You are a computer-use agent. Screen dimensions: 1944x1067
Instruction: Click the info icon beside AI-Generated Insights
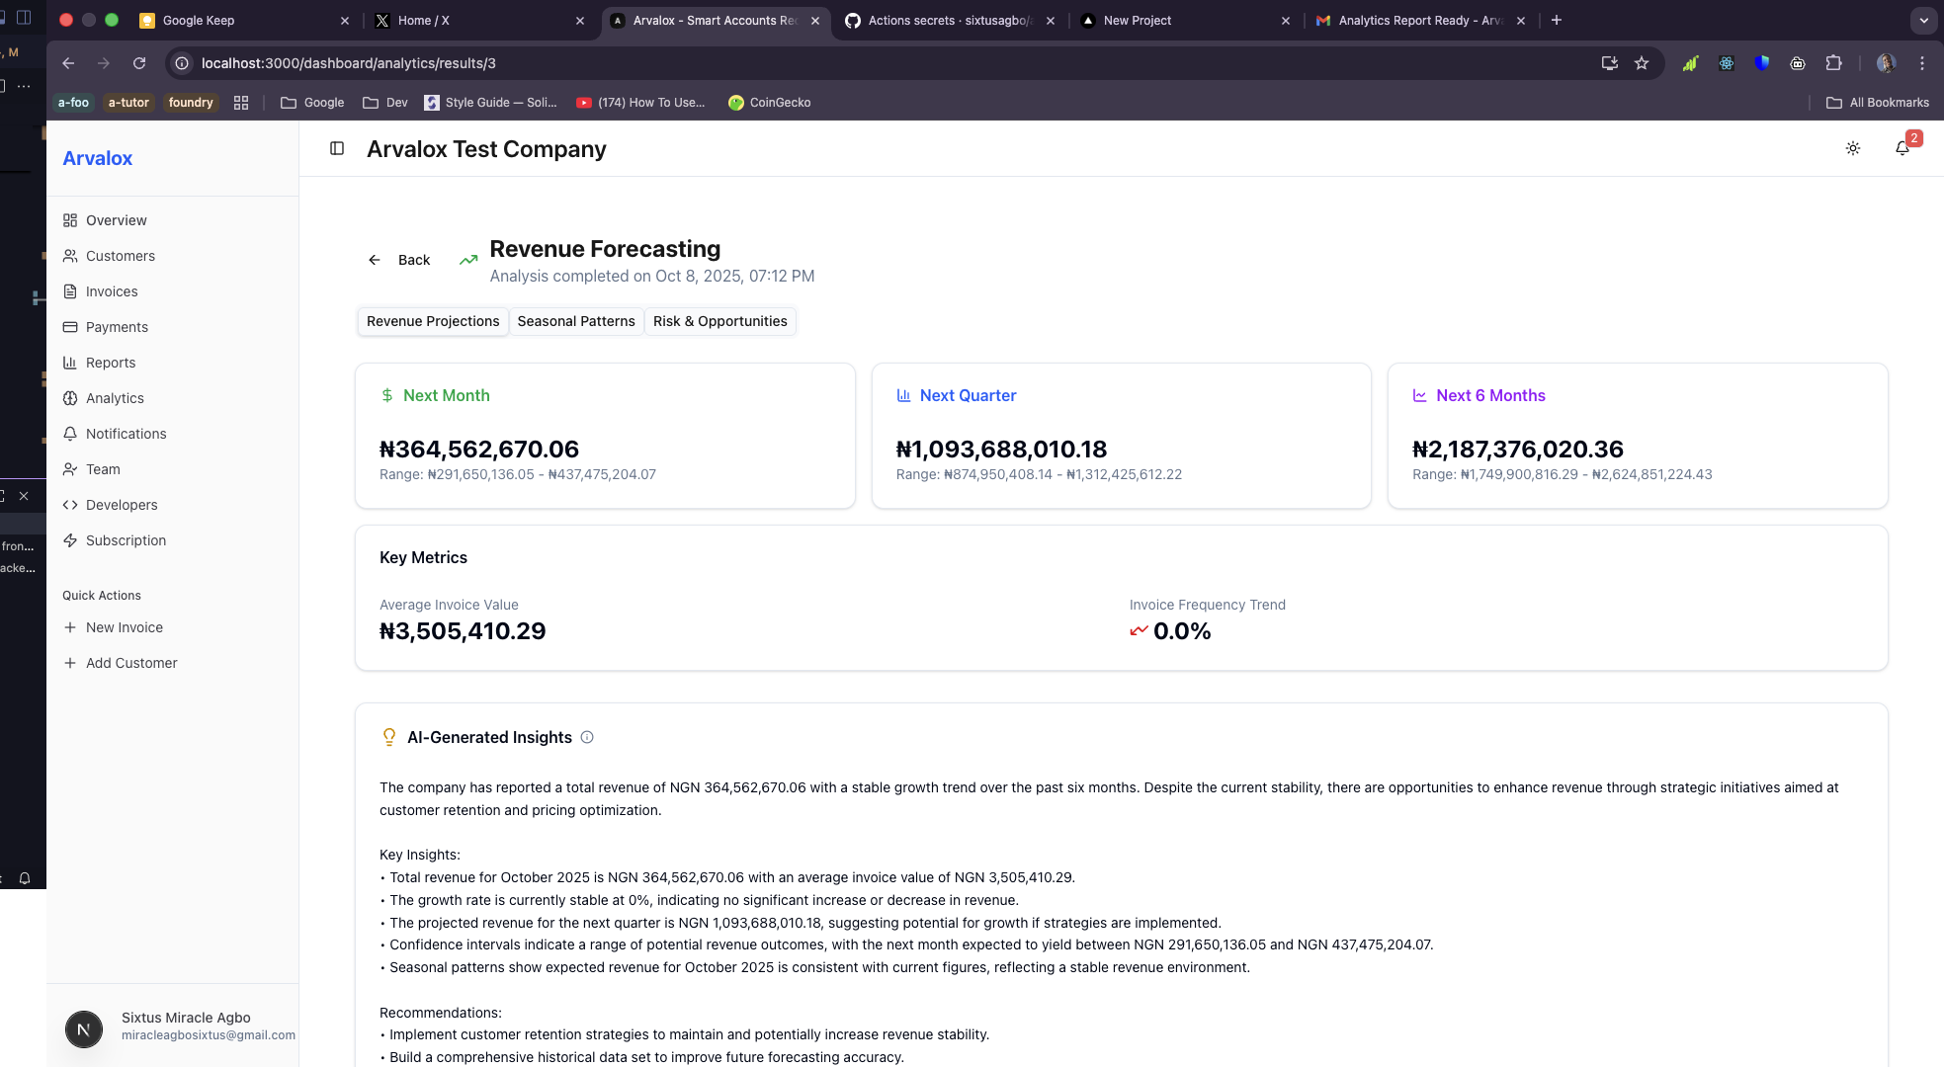[x=587, y=737]
